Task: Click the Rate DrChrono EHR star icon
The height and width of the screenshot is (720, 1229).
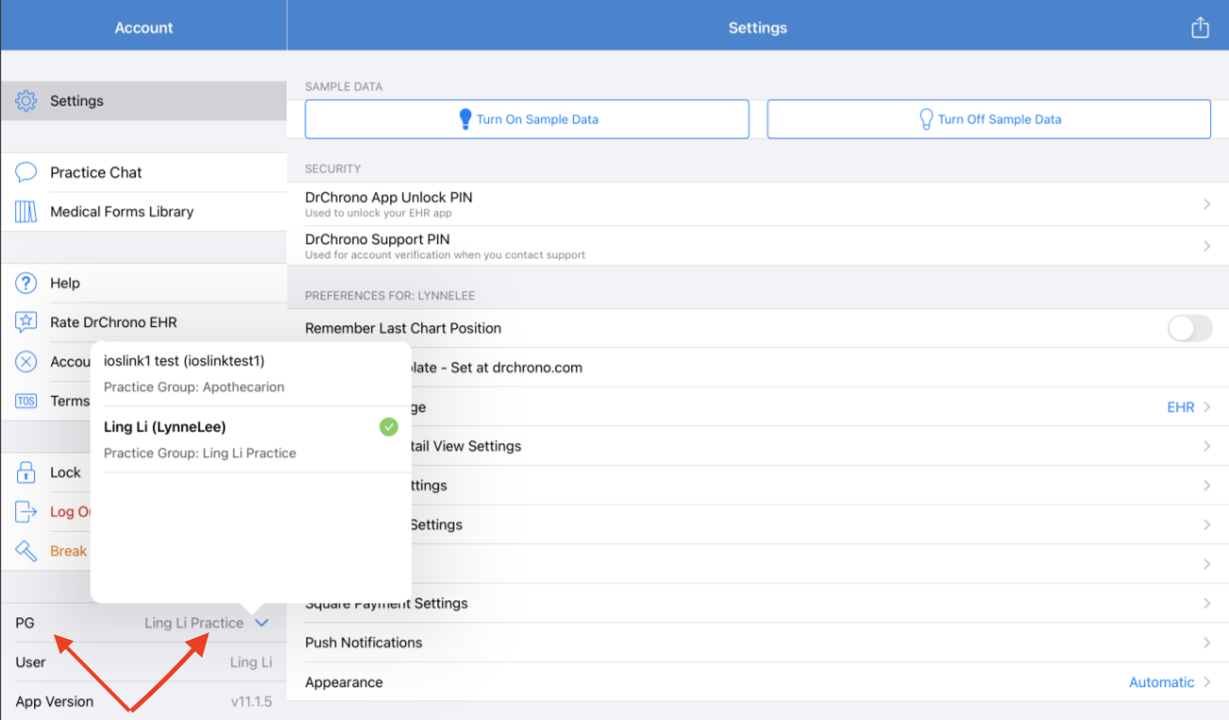Action: point(26,322)
